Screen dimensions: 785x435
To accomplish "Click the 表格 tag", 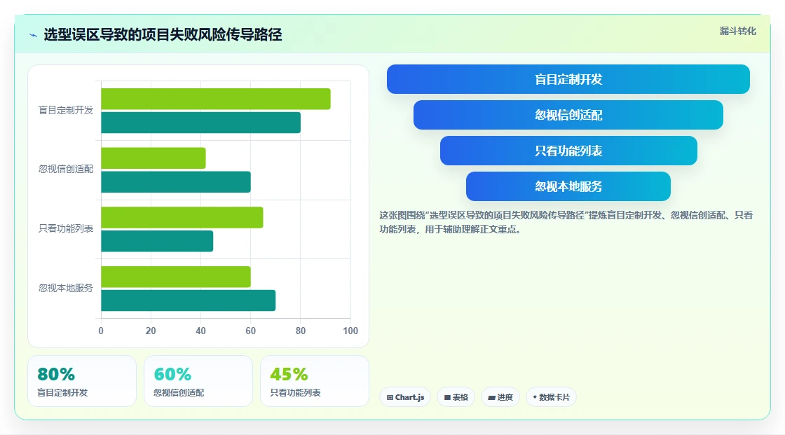I will point(456,397).
